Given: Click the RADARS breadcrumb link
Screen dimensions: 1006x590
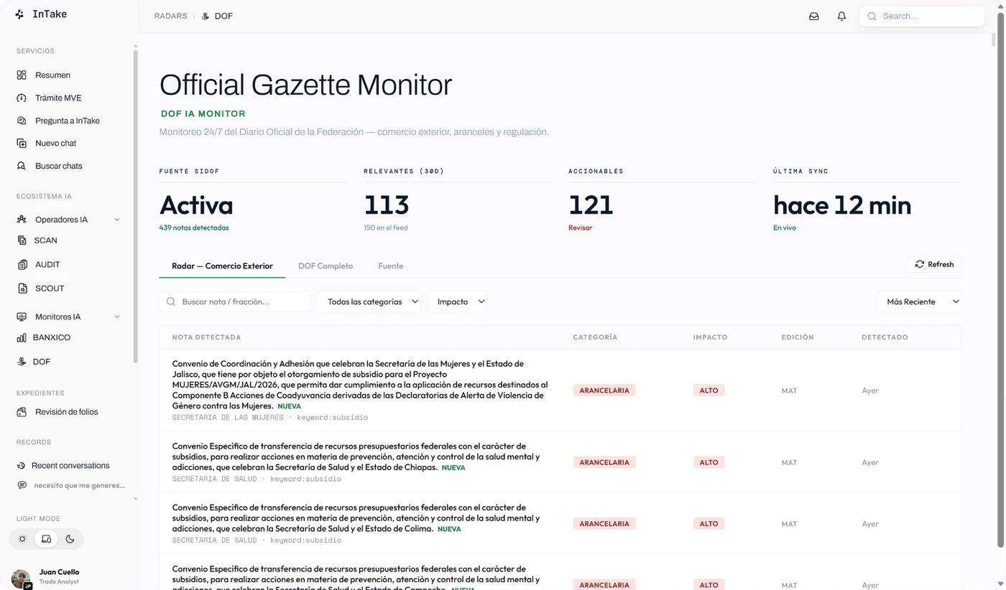Looking at the screenshot, I should tap(170, 16).
